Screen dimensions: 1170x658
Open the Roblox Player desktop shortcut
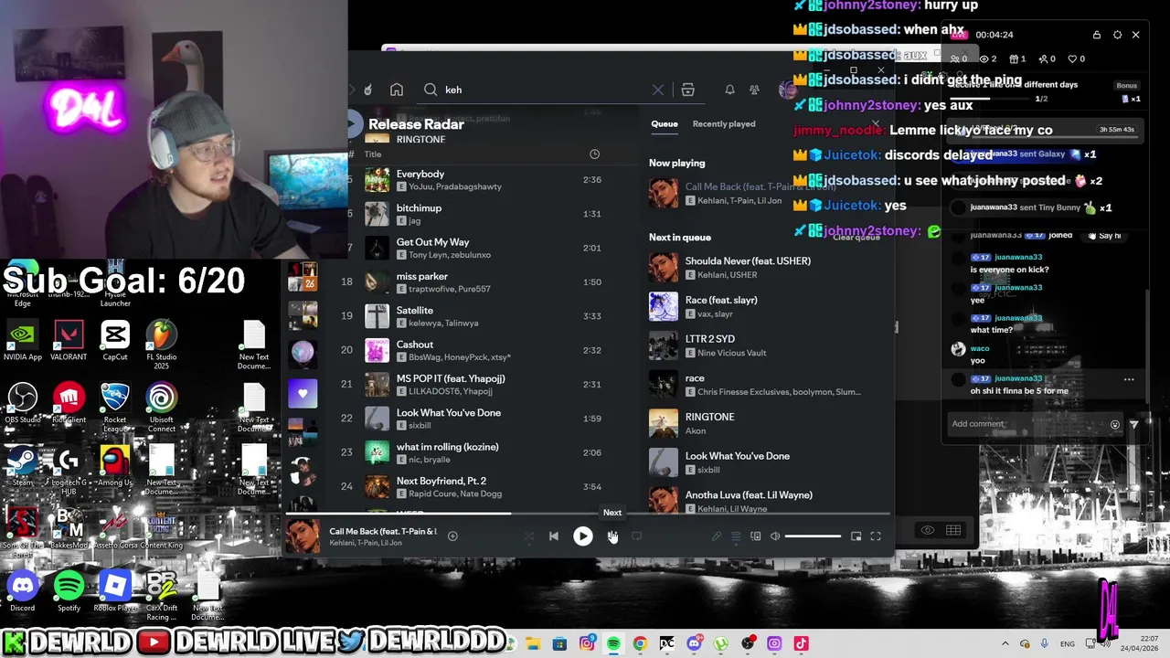(x=115, y=591)
